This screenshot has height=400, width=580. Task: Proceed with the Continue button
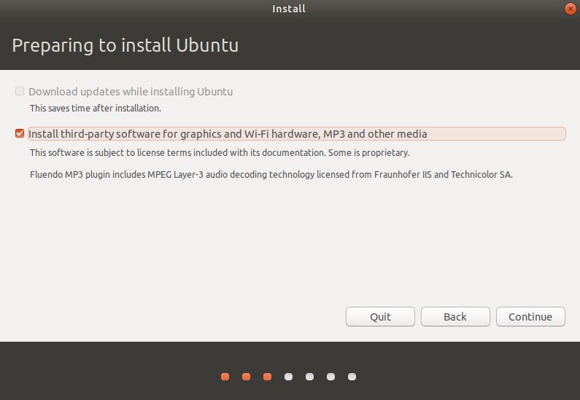coord(530,316)
